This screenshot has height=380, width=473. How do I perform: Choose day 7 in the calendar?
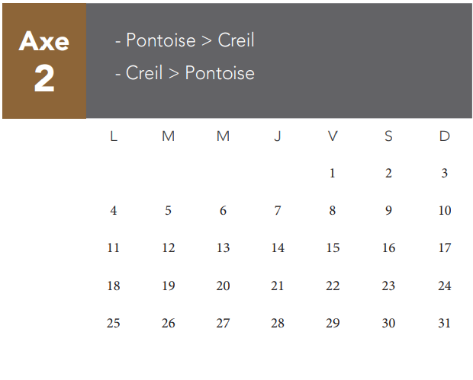278,210
